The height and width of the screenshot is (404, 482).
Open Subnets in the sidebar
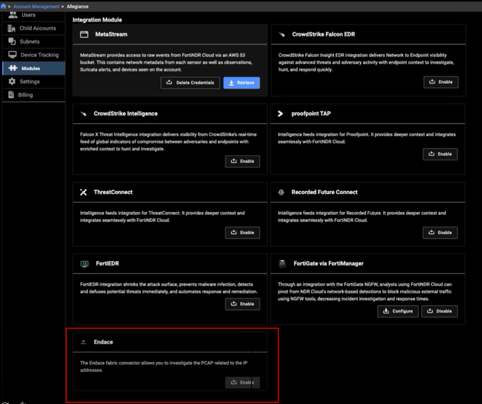pos(33,42)
